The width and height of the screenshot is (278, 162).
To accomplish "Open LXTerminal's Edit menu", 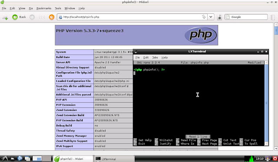I will [x=146, y=58].
